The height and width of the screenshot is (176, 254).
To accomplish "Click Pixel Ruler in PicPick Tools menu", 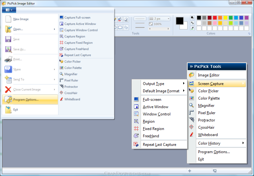I will (217, 113).
